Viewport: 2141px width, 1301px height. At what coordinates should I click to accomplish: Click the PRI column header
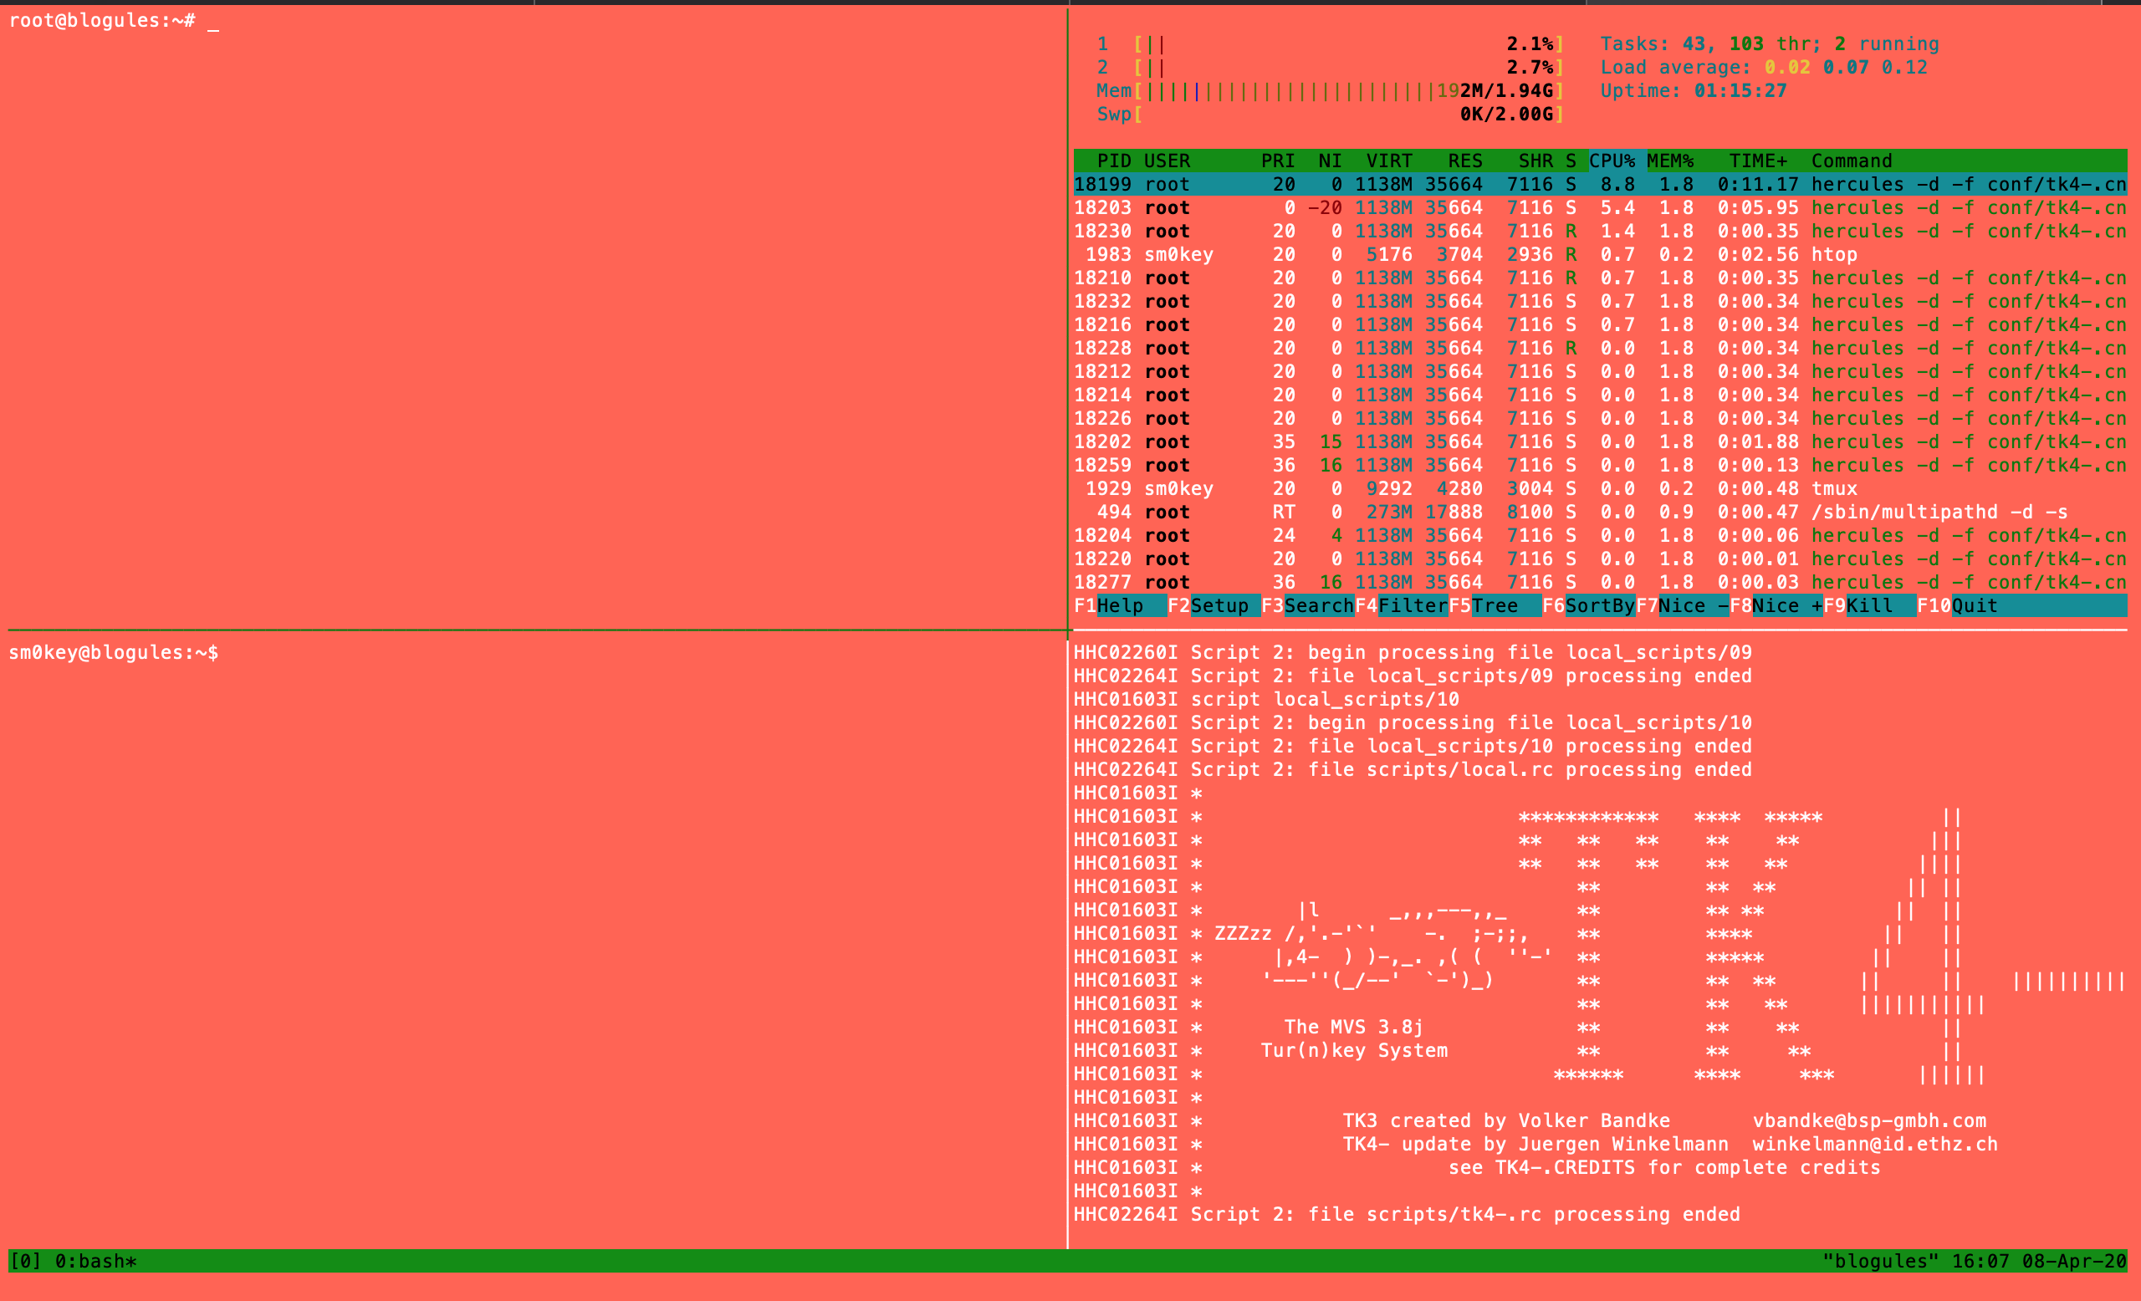pos(1278,161)
